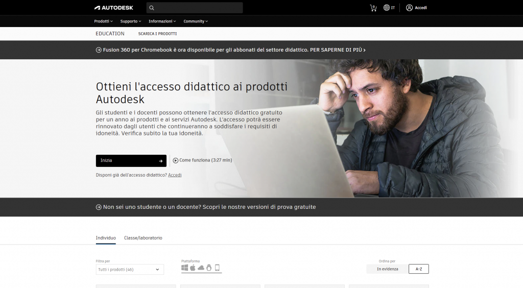Filter by Windows platform icon
Screen dimensions: 523x288
184,268
